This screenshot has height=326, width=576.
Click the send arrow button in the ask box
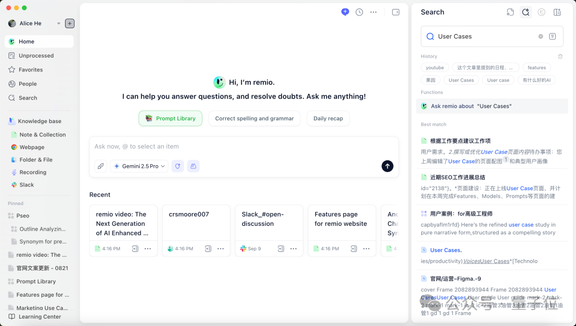[x=387, y=166]
